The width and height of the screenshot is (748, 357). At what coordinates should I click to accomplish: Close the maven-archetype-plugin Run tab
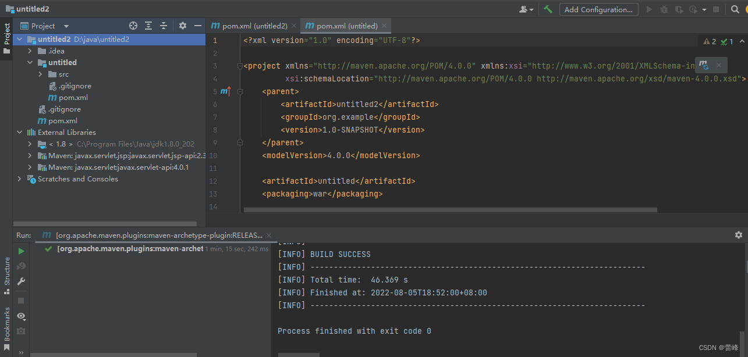click(269, 235)
